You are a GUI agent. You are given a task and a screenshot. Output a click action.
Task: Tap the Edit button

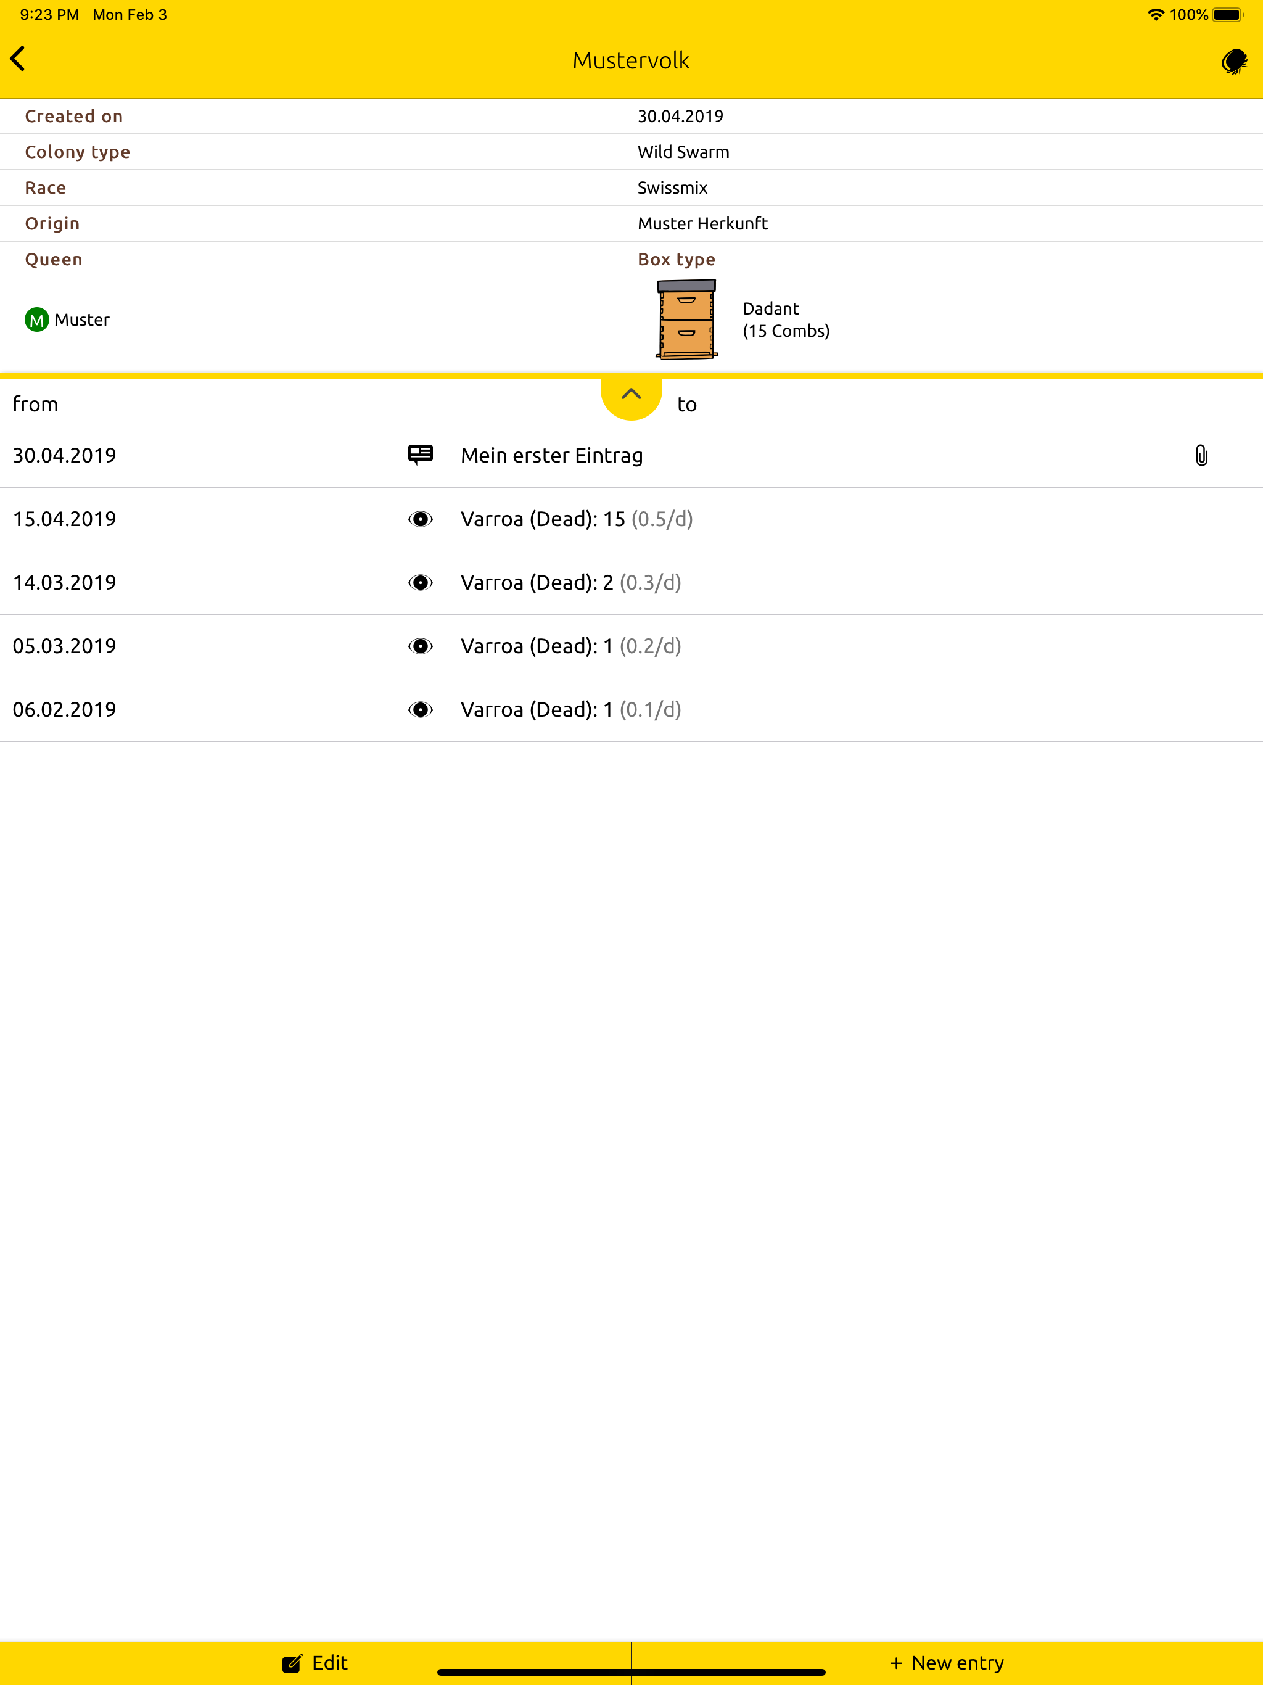pos(315,1662)
